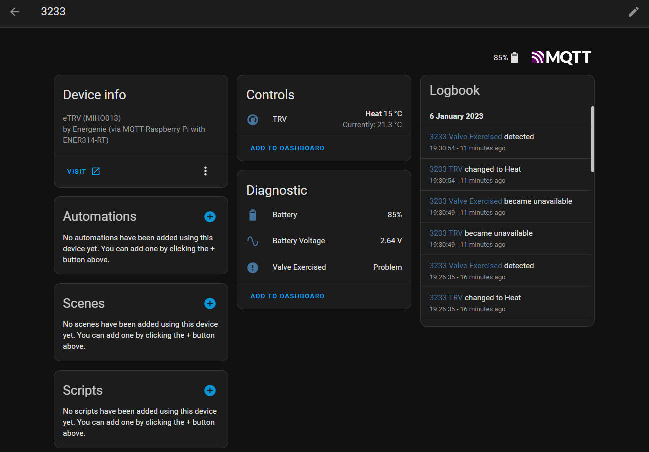This screenshot has height=452, width=649.
Task: Open first '3233 Valve Exercised detected' log link
Action: (465, 137)
